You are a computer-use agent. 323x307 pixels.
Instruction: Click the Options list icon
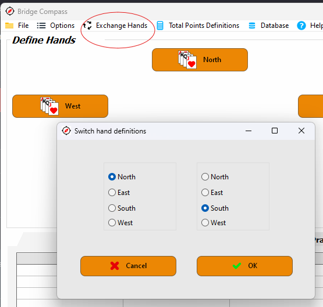pyautogui.click(x=41, y=26)
